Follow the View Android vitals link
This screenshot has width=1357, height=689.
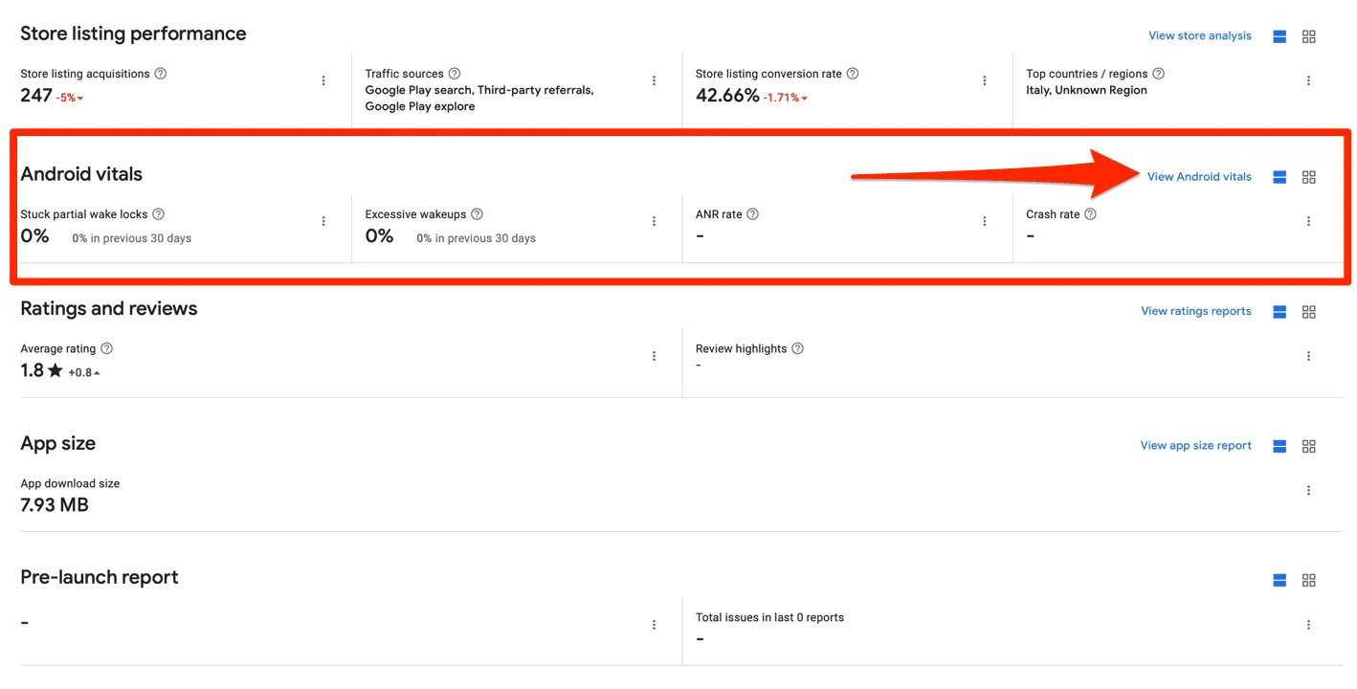(x=1199, y=177)
